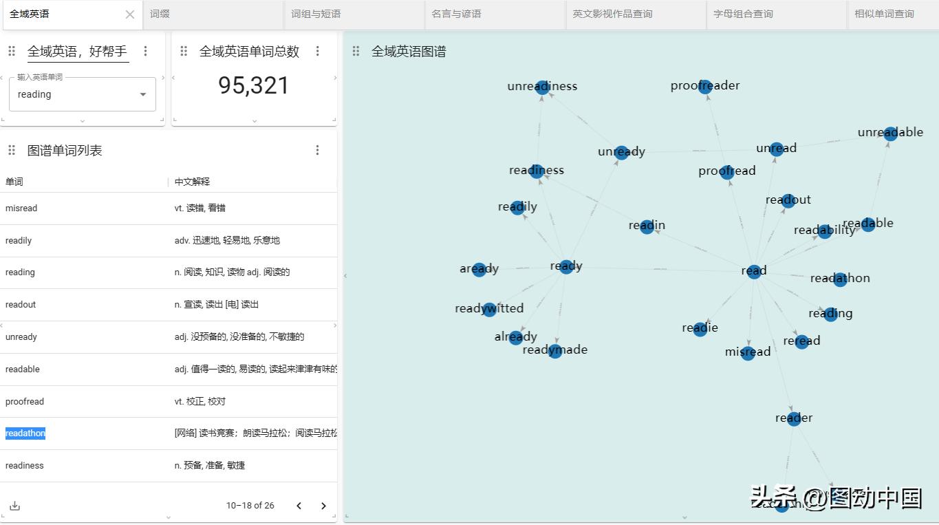Screen dimensions: 939x525
Task: Go to previous page of the word list
Action: pyautogui.click(x=299, y=505)
